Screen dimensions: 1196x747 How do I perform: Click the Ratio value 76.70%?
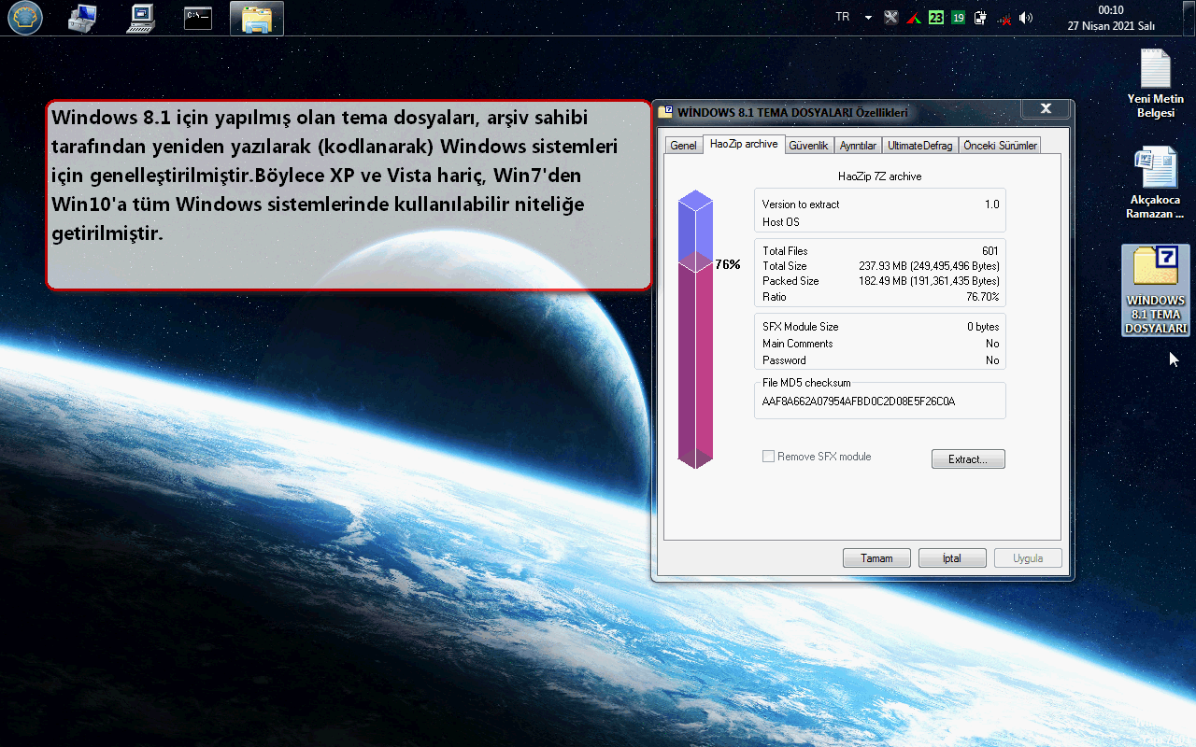(x=982, y=297)
